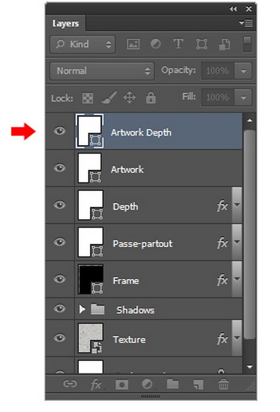
Task: Click Depth layer thumbnail
Action: 90,205
